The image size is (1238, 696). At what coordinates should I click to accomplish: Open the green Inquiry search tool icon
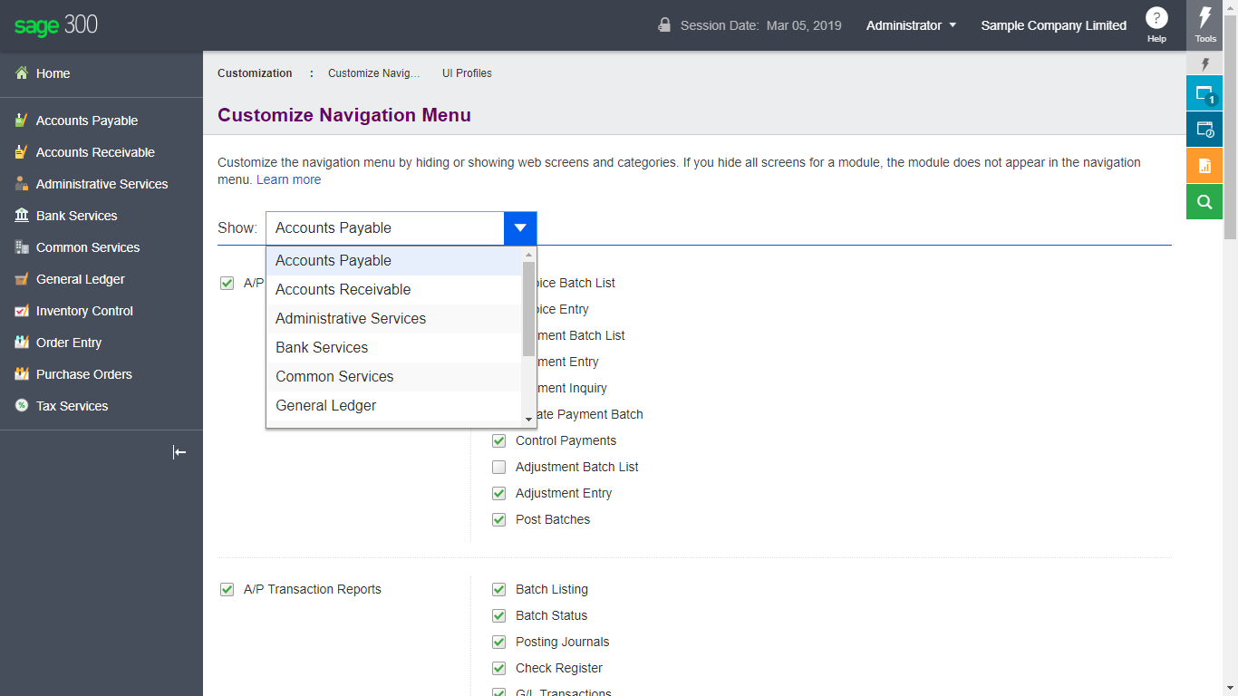(x=1204, y=201)
